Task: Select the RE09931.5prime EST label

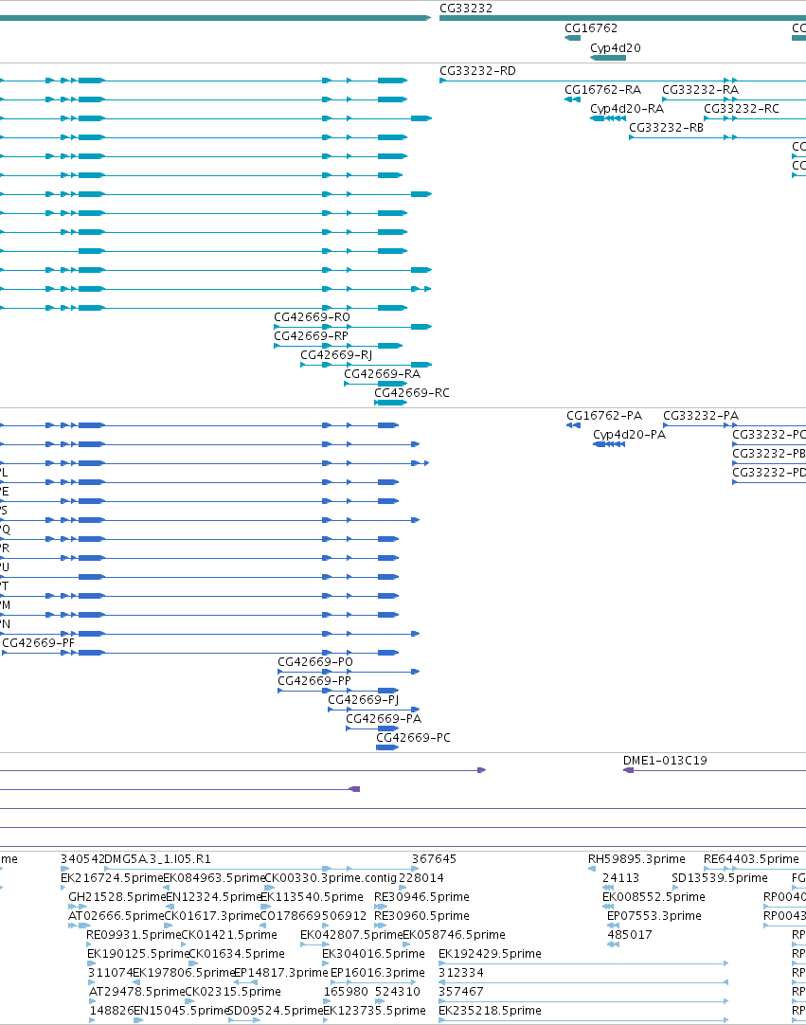Action: point(134,935)
